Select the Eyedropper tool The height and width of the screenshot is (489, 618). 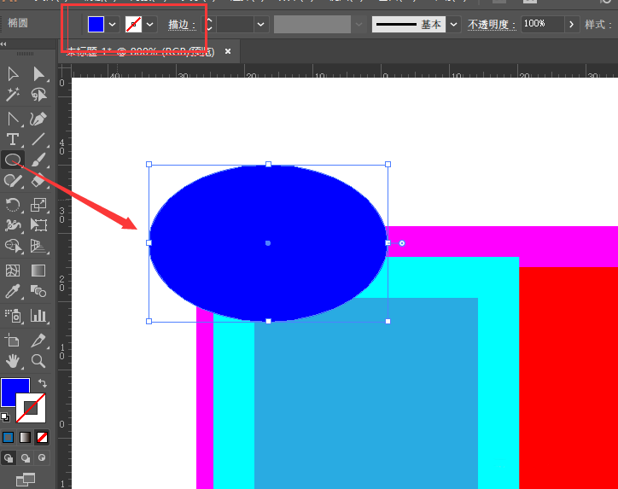(13, 291)
